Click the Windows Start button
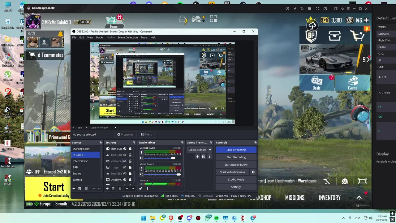Viewport: 396px width, 223px height. coord(144,218)
